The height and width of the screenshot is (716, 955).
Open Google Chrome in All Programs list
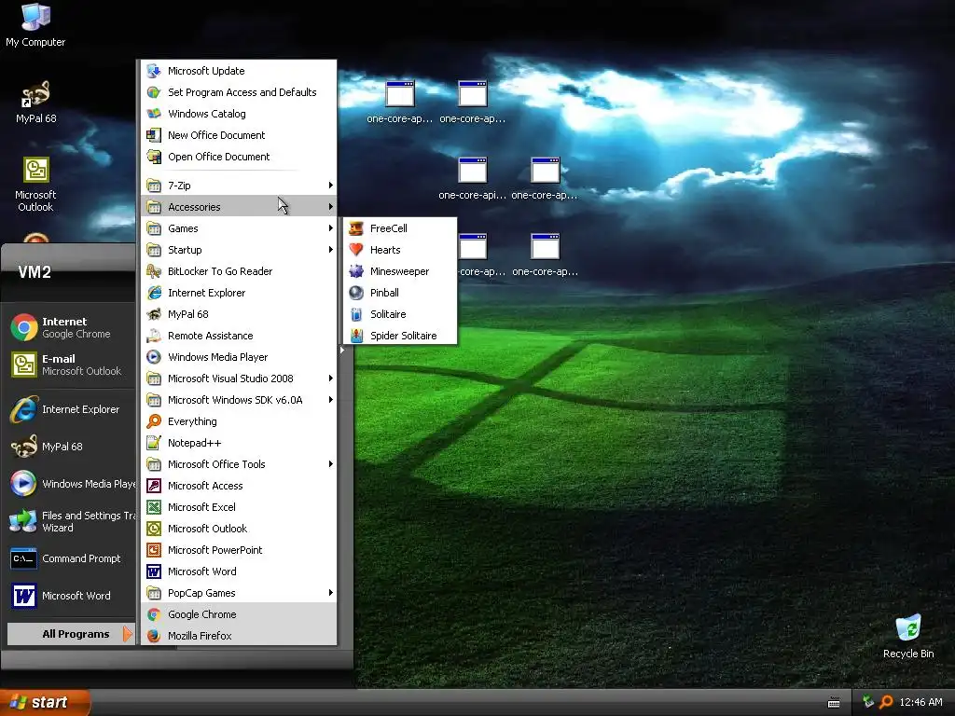(x=239, y=614)
